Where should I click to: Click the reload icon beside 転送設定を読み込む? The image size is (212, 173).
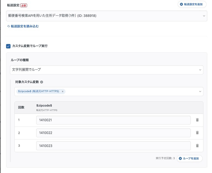click(x=9, y=26)
